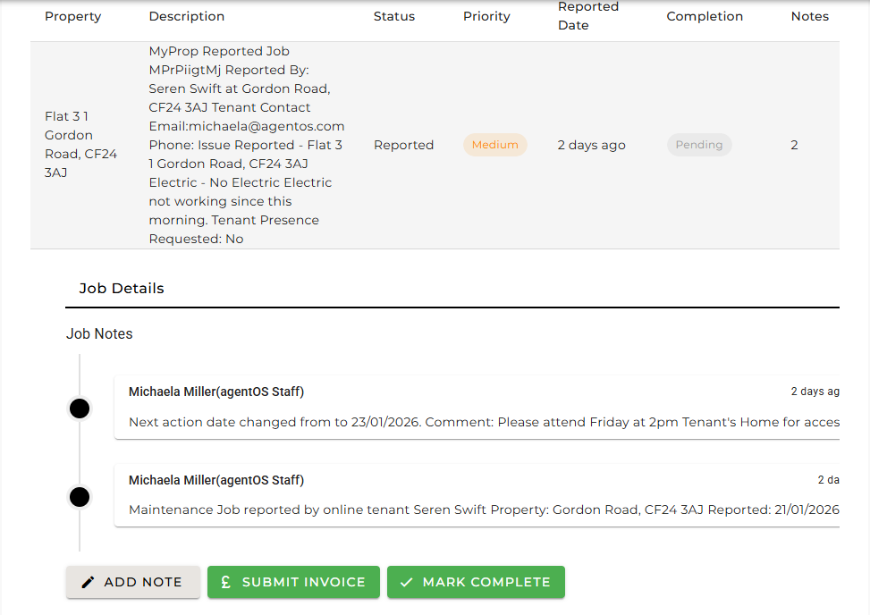
Task: Sort by the Status column header
Action: (x=393, y=16)
